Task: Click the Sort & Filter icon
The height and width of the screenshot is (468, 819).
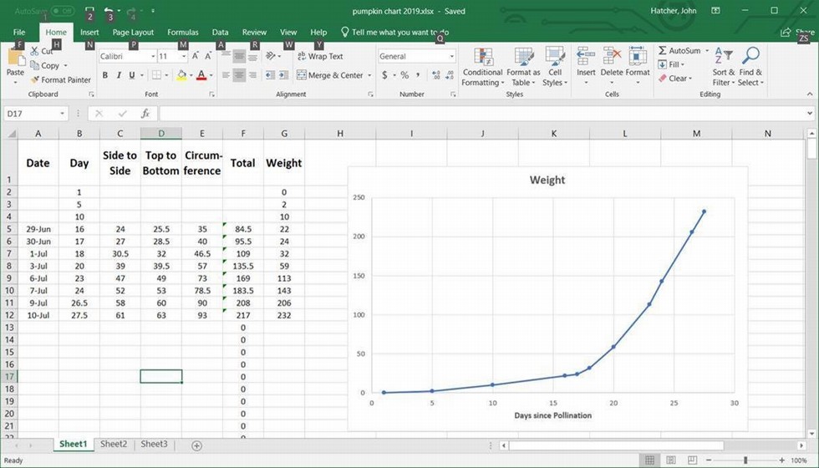Action: 723,66
